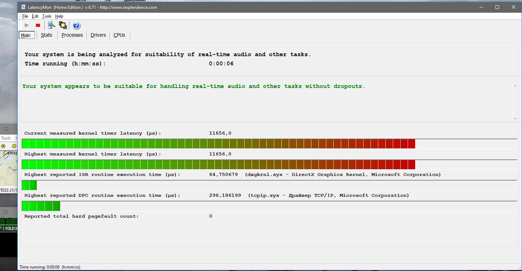Stop the monitor using the red square

coord(38,25)
